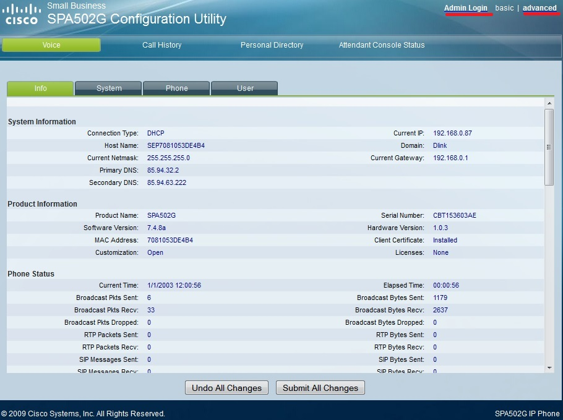
Task: Click the Phone Status heading
Action: pyautogui.click(x=31, y=274)
